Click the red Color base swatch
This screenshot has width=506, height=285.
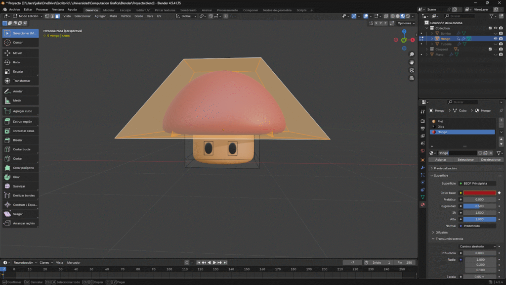tap(479, 193)
